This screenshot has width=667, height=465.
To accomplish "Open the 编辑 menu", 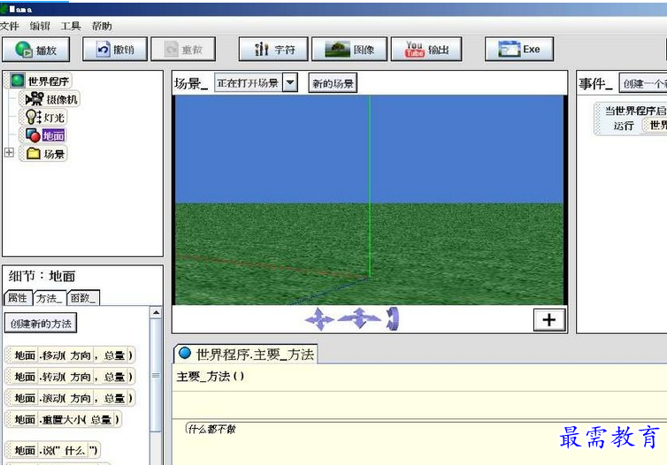I will (40, 27).
